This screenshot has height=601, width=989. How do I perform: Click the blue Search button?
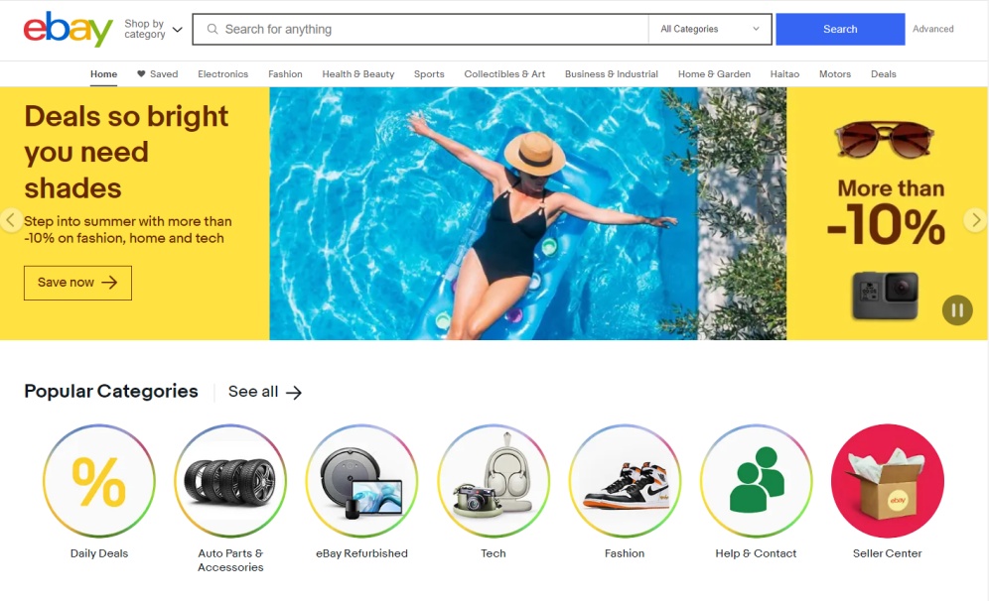(x=840, y=29)
